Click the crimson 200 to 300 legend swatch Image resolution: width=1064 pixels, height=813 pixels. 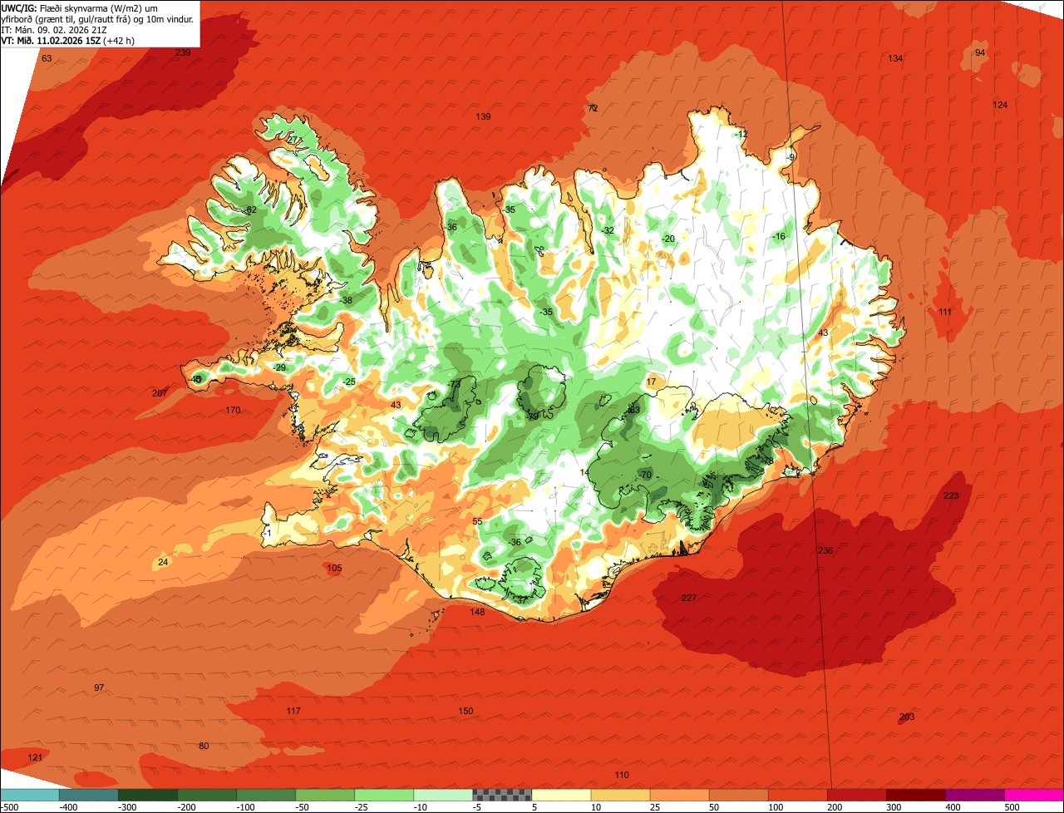(x=856, y=795)
